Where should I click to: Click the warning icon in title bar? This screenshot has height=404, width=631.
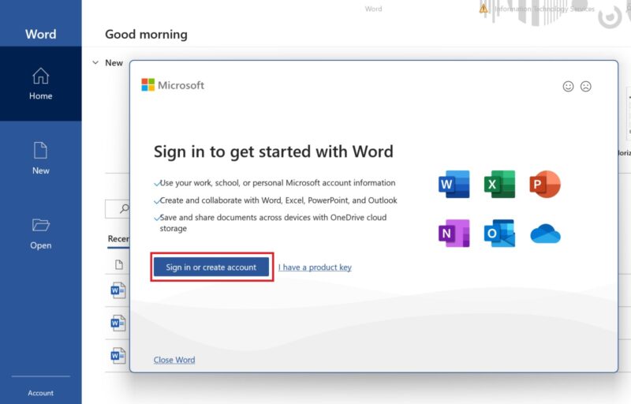coord(484,9)
